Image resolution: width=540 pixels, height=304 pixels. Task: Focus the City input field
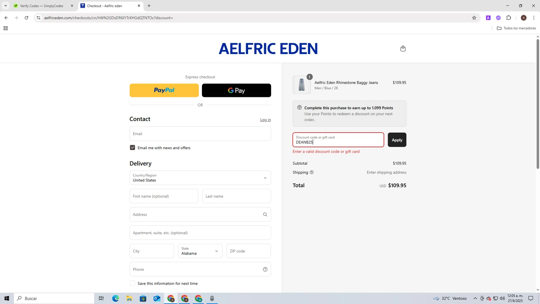click(x=152, y=251)
